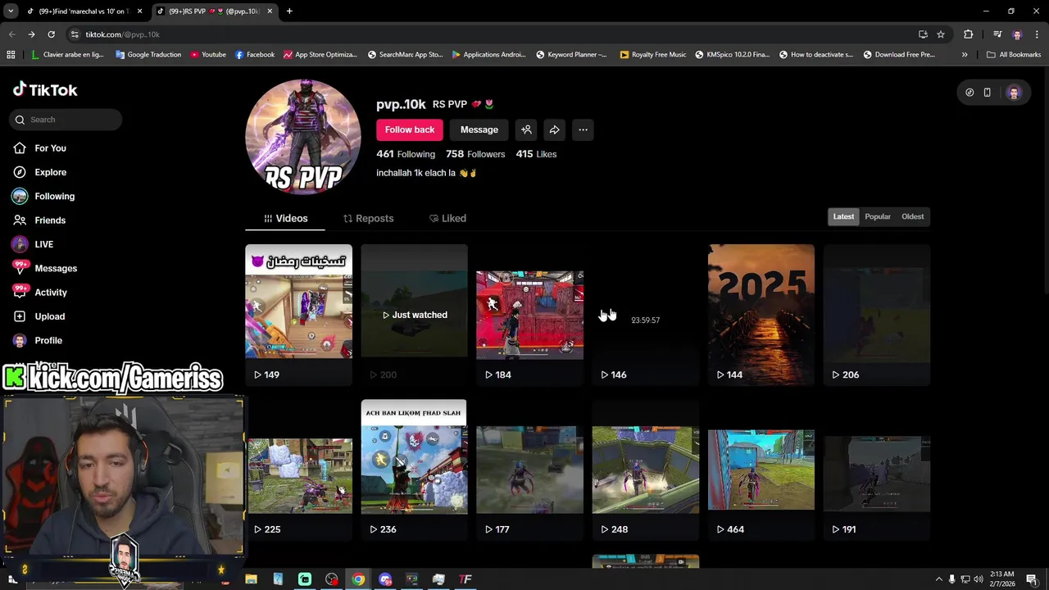Screen dimensions: 1049x590
Task: Open the video with 225 views
Action: coord(298,470)
